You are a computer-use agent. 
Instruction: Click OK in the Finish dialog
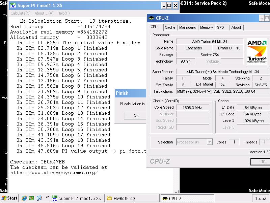tap(135, 115)
